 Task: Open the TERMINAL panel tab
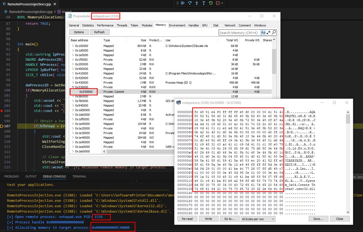79,176
